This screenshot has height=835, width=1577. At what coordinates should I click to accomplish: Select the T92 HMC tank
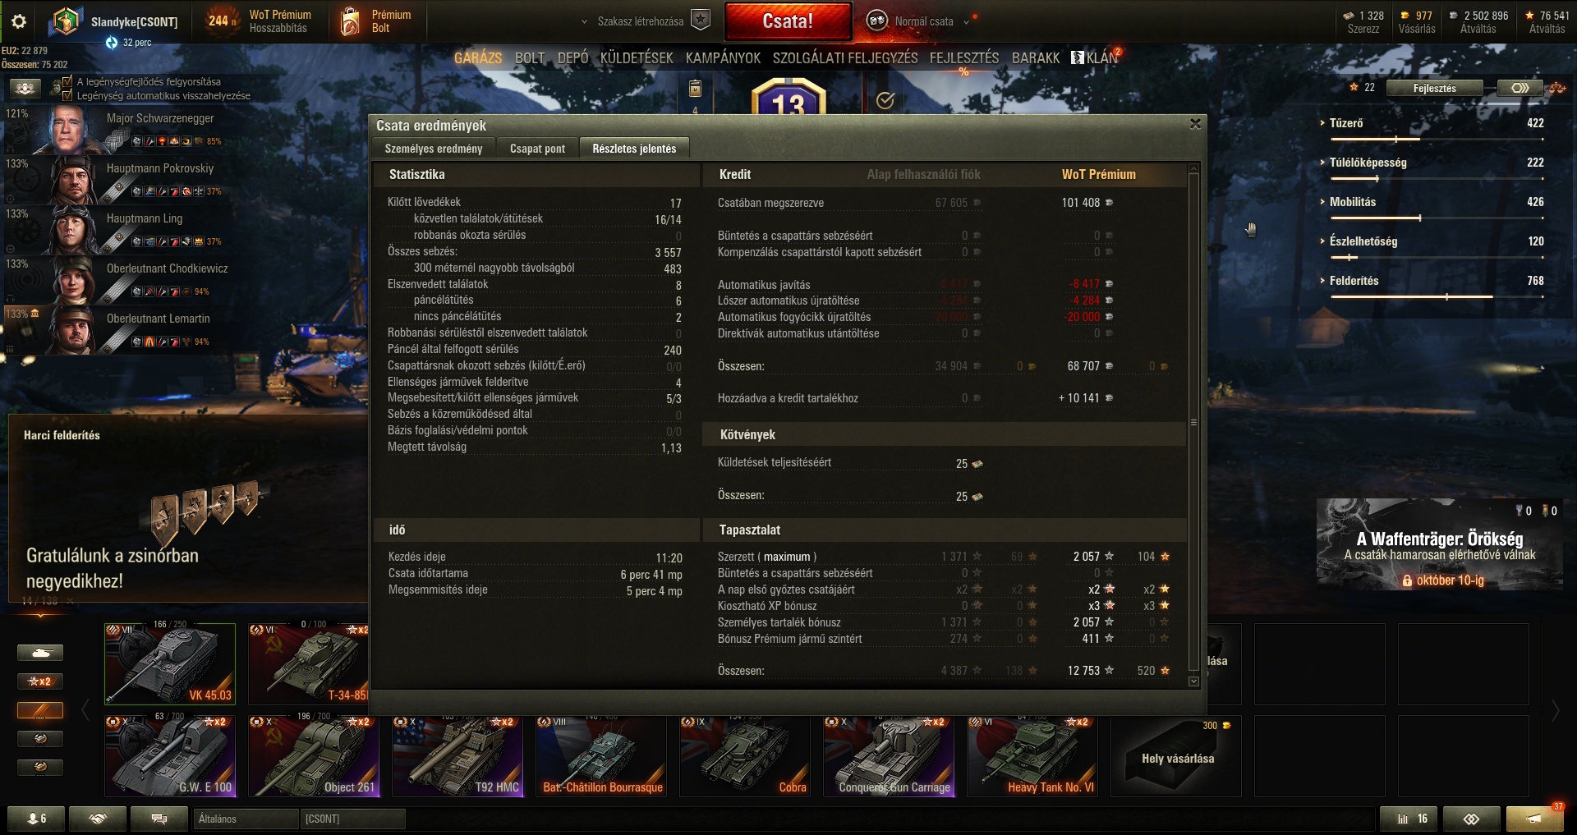pos(457,755)
